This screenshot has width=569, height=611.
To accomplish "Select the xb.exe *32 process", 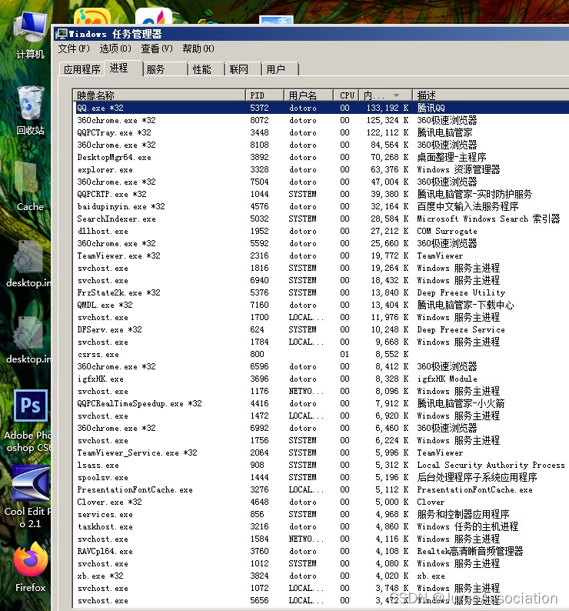I will point(321,576).
